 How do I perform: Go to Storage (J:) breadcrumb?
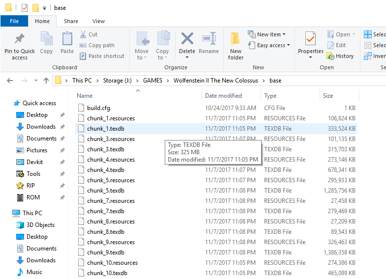pyautogui.click(x=117, y=81)
